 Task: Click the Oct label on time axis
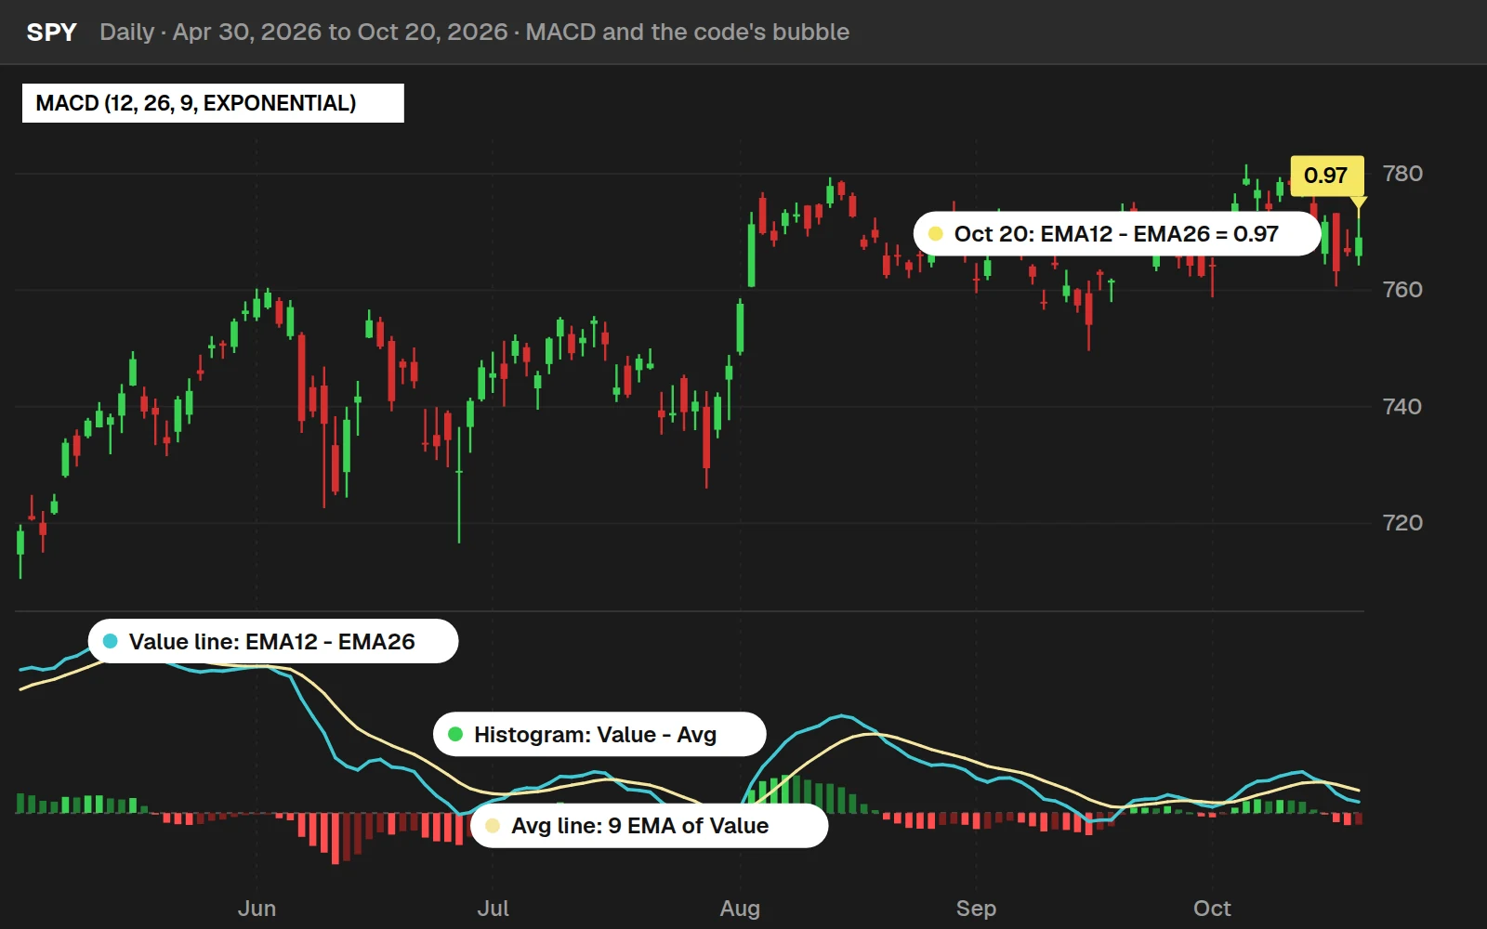coord(1212,908)
